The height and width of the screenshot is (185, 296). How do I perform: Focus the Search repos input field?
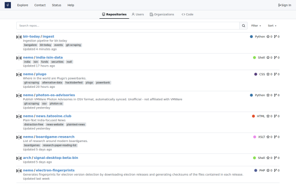128,26
